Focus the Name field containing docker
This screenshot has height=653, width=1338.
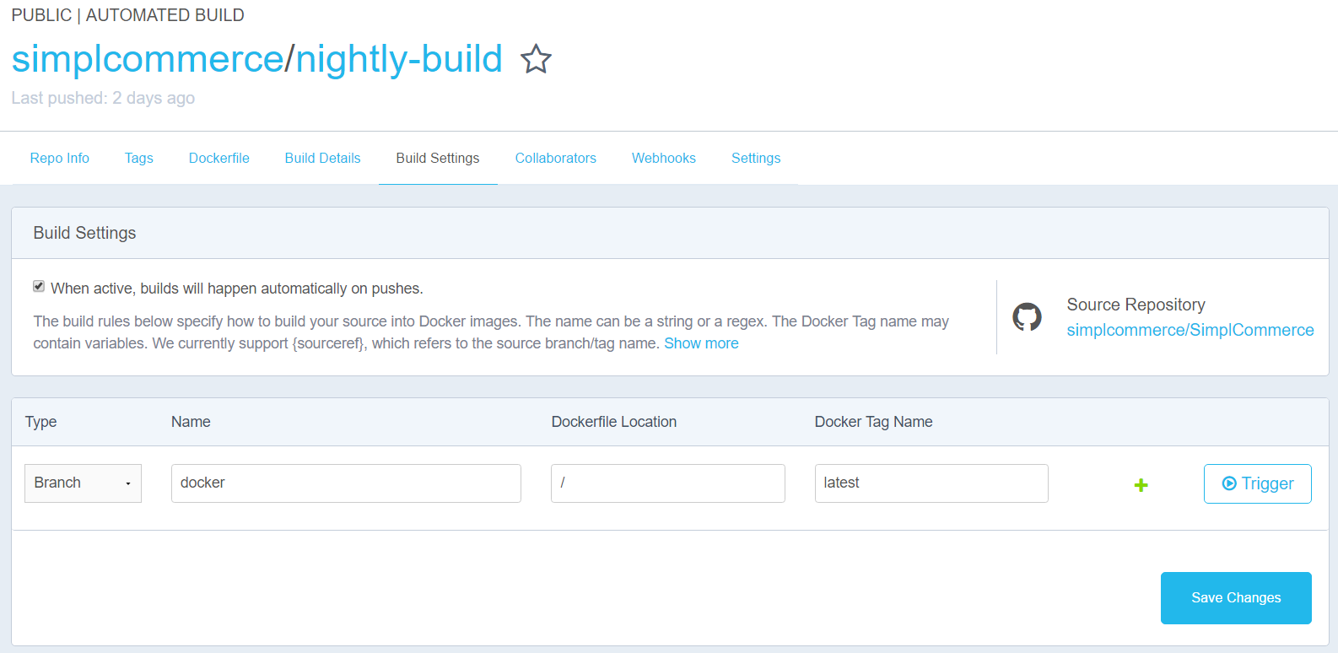coord(346,483)
